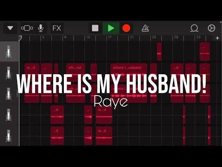The height and width of the screenshot is (167, 222).
Task: Select the third microphone track header
Action: (9, 94)
